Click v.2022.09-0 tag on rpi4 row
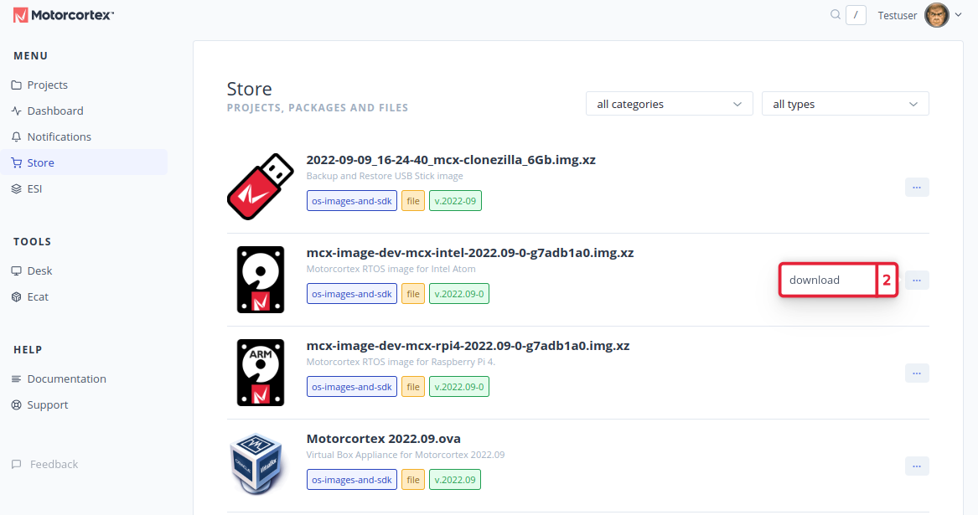The image size is (978, 515). (459, 387)
